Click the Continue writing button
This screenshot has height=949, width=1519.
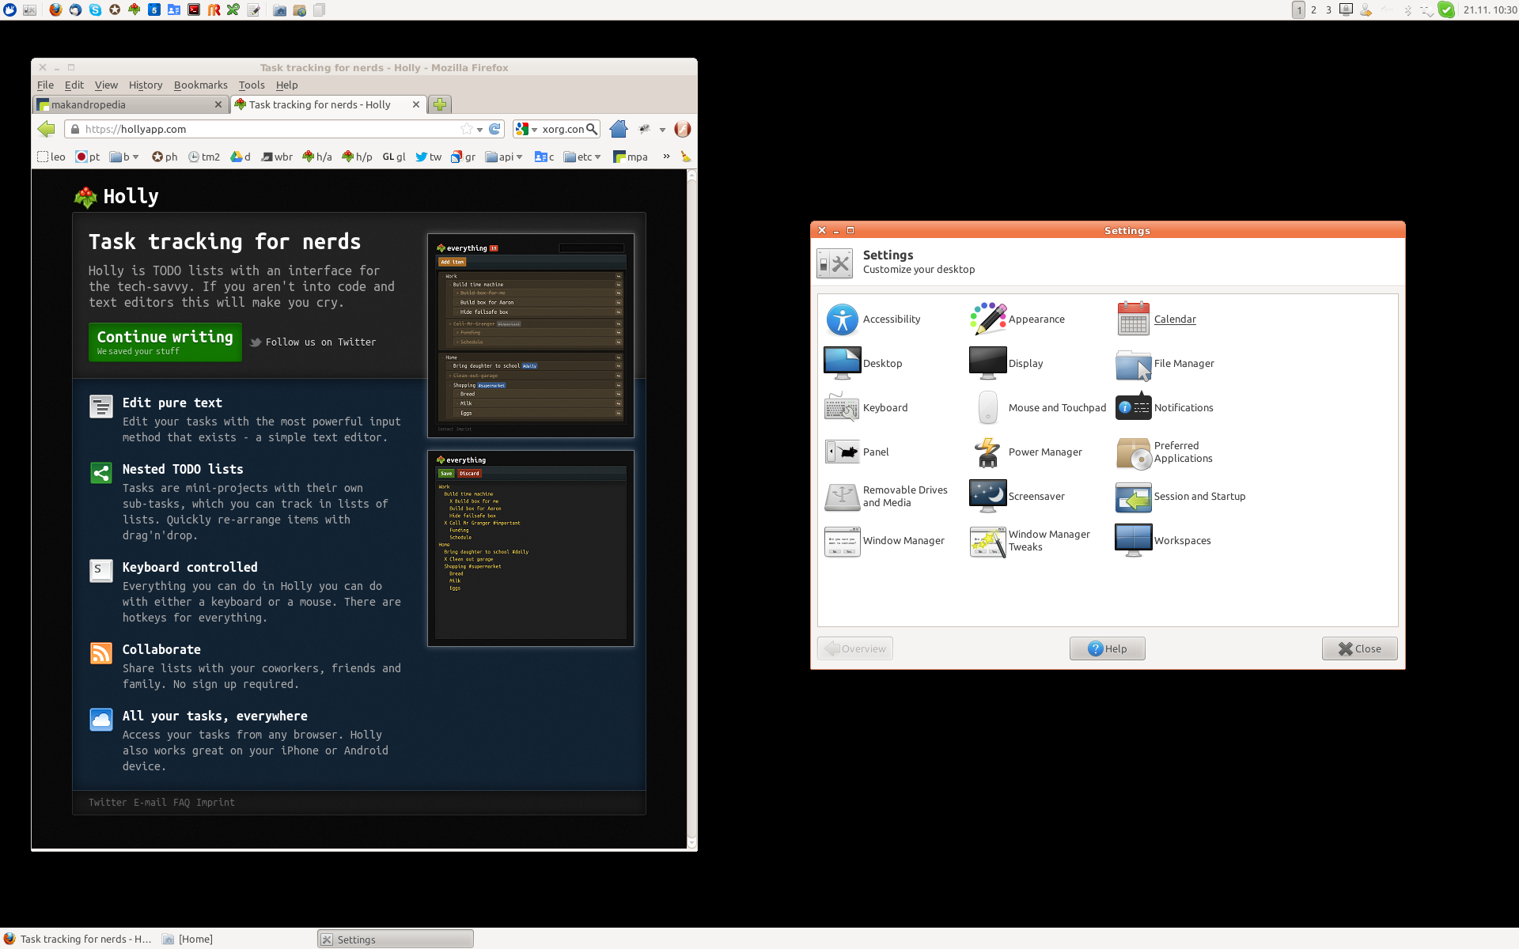coord(165,342)
